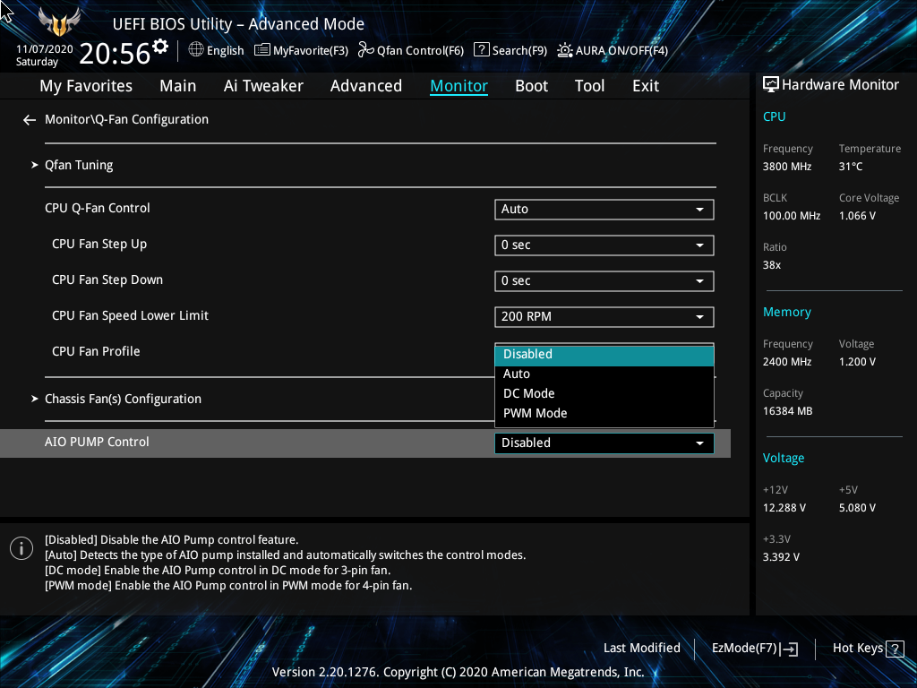Click CPU frequency value 3800 MHz

tap(787, 167)
